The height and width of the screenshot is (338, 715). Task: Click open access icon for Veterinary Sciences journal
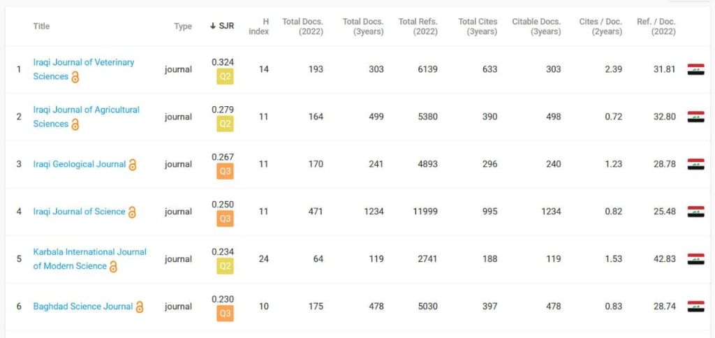click(x=75, y=77)
